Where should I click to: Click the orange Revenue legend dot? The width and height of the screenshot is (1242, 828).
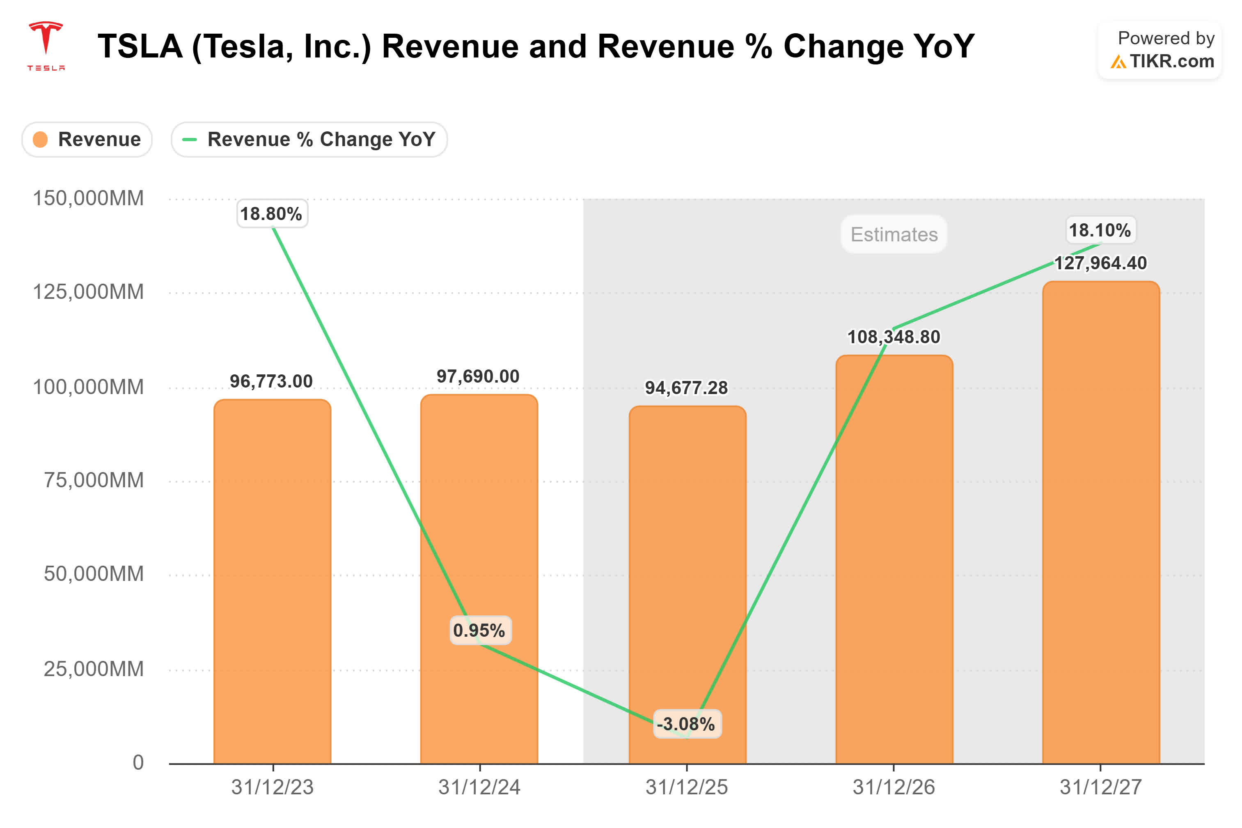pyautogui.click(x=40, y=140)
